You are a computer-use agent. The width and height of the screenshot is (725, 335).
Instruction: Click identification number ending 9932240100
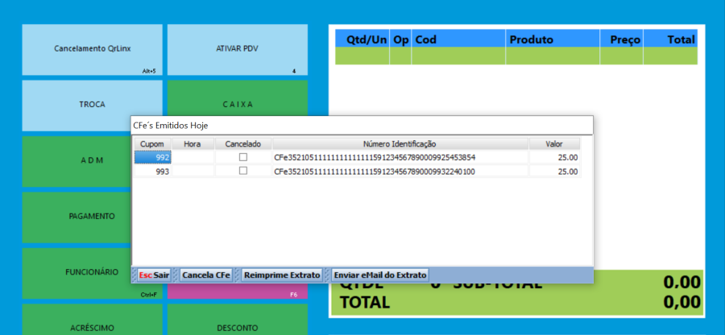[375, 172]
